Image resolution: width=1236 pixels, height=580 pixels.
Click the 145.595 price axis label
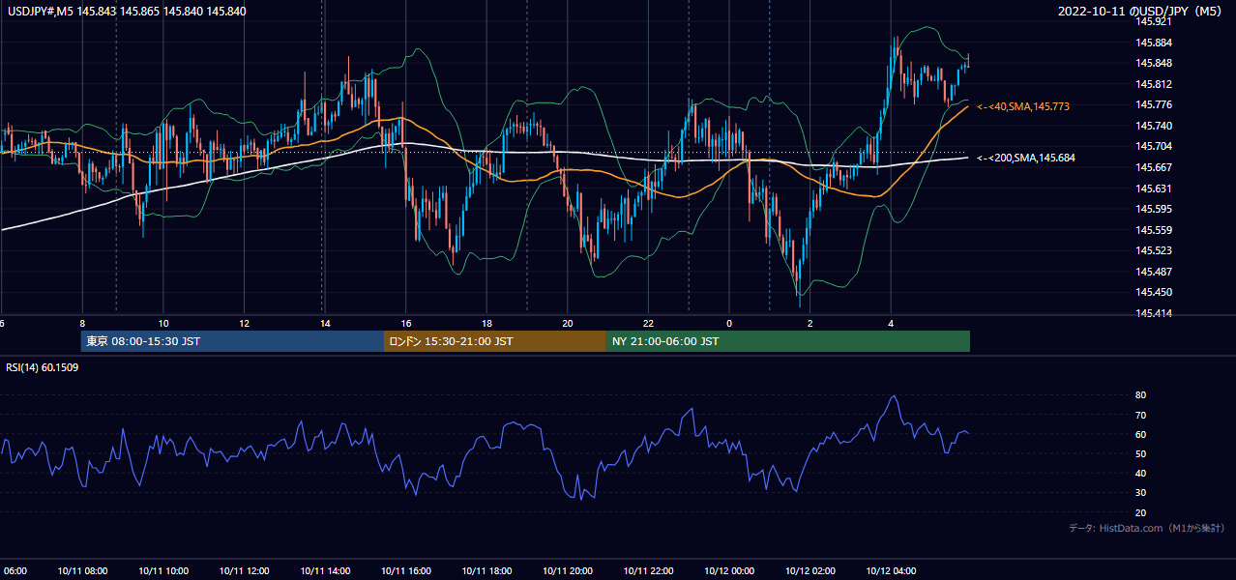1154,209
